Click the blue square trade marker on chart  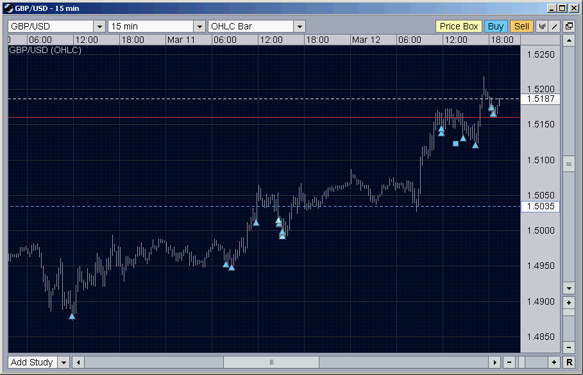(455, 143)
